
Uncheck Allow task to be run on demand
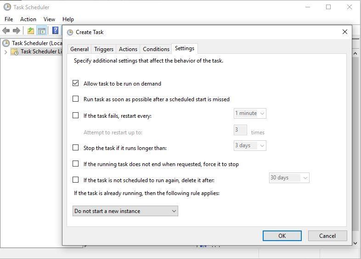point(75,83)
